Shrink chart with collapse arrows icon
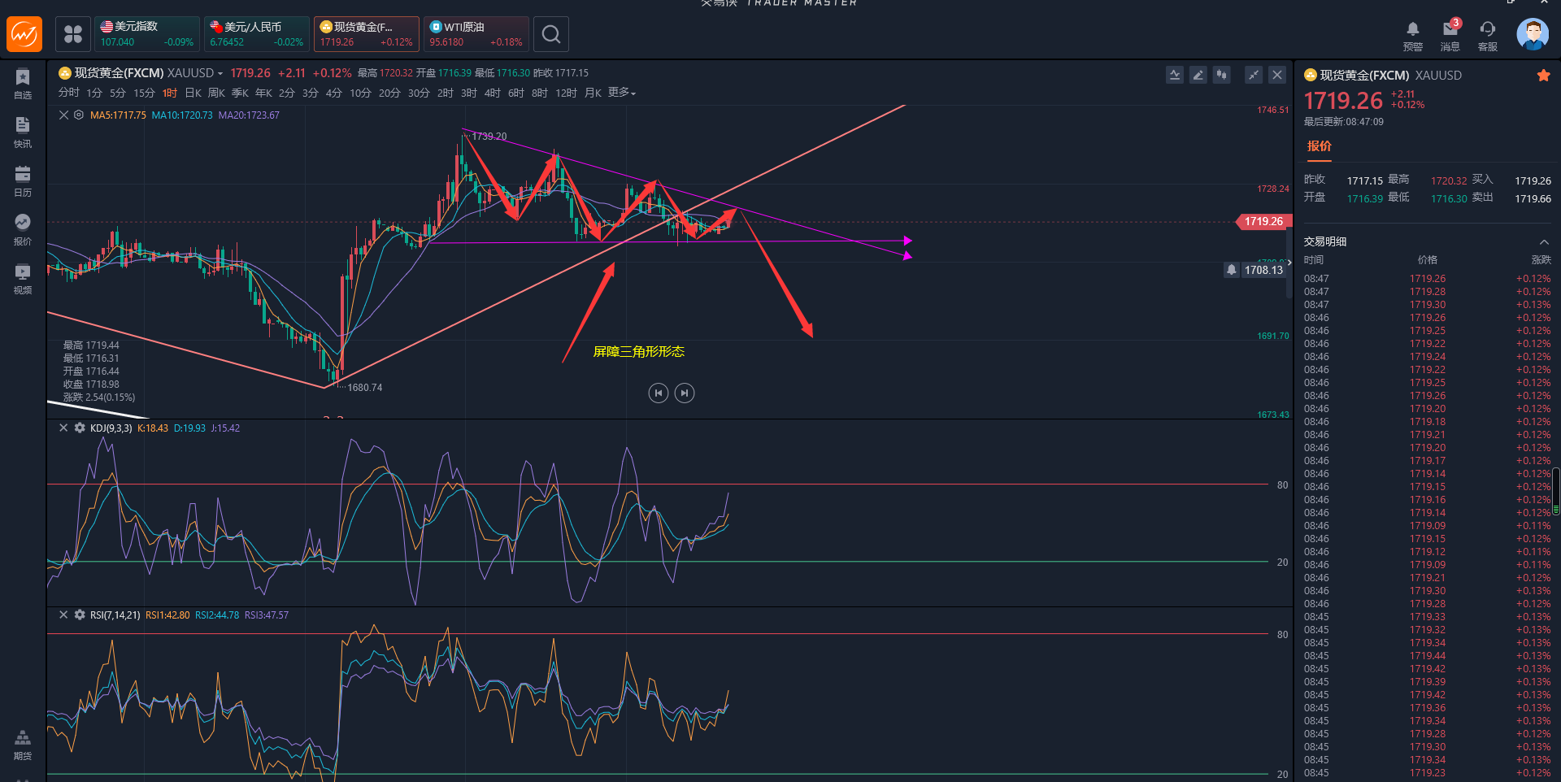This screenshot has width=1561, height=782. (1254, 75)
